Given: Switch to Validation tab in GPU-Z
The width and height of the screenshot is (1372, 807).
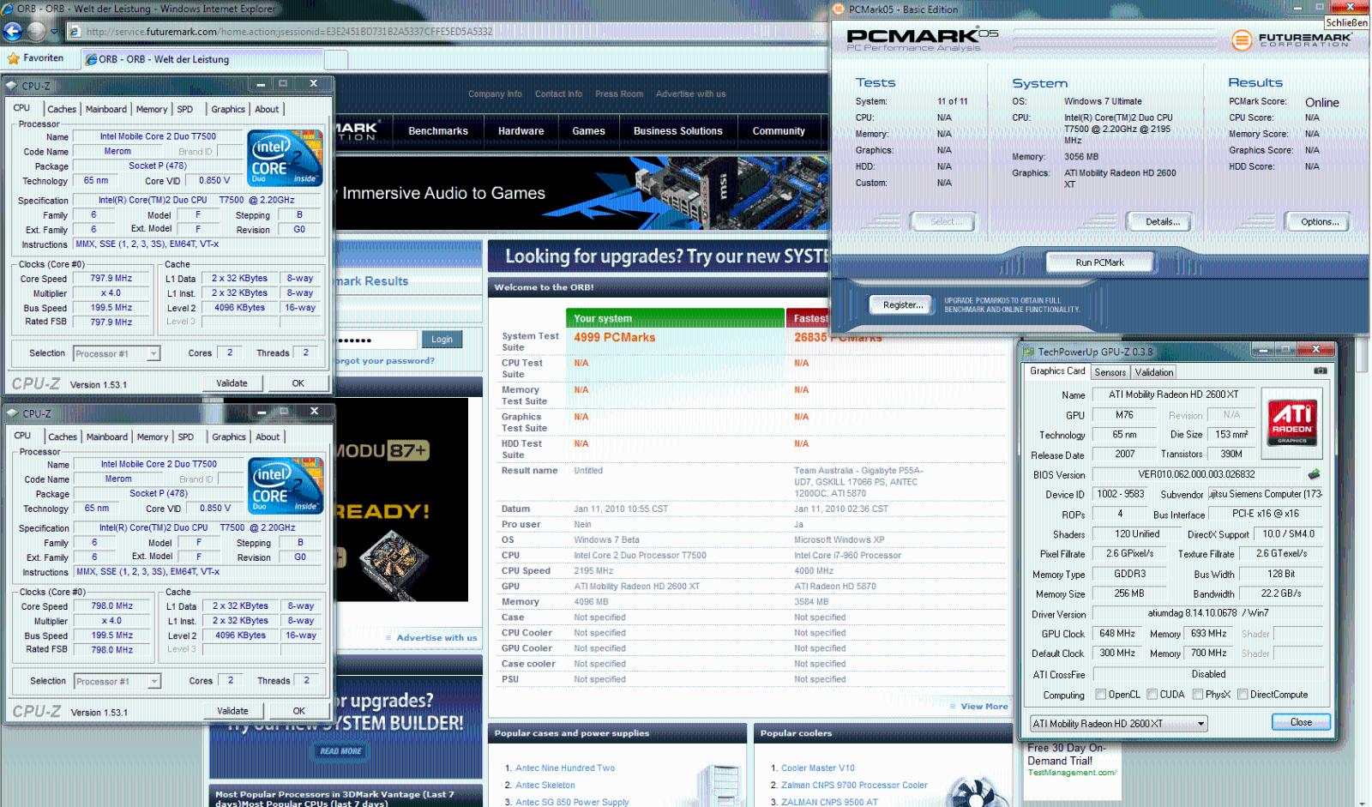Looking at the screenshot, I should pyautogui.click(x=1153, y=372).
